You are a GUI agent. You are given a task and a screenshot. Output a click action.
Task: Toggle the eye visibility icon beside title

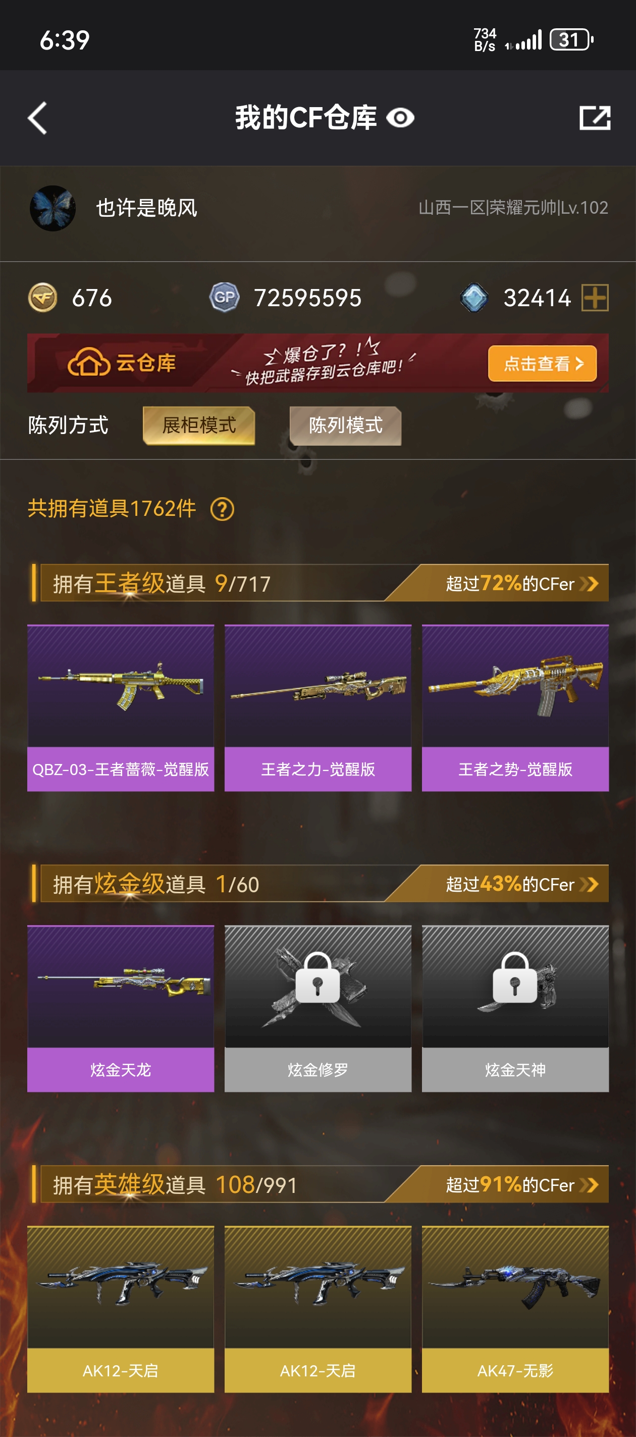[x=400, y=118]
